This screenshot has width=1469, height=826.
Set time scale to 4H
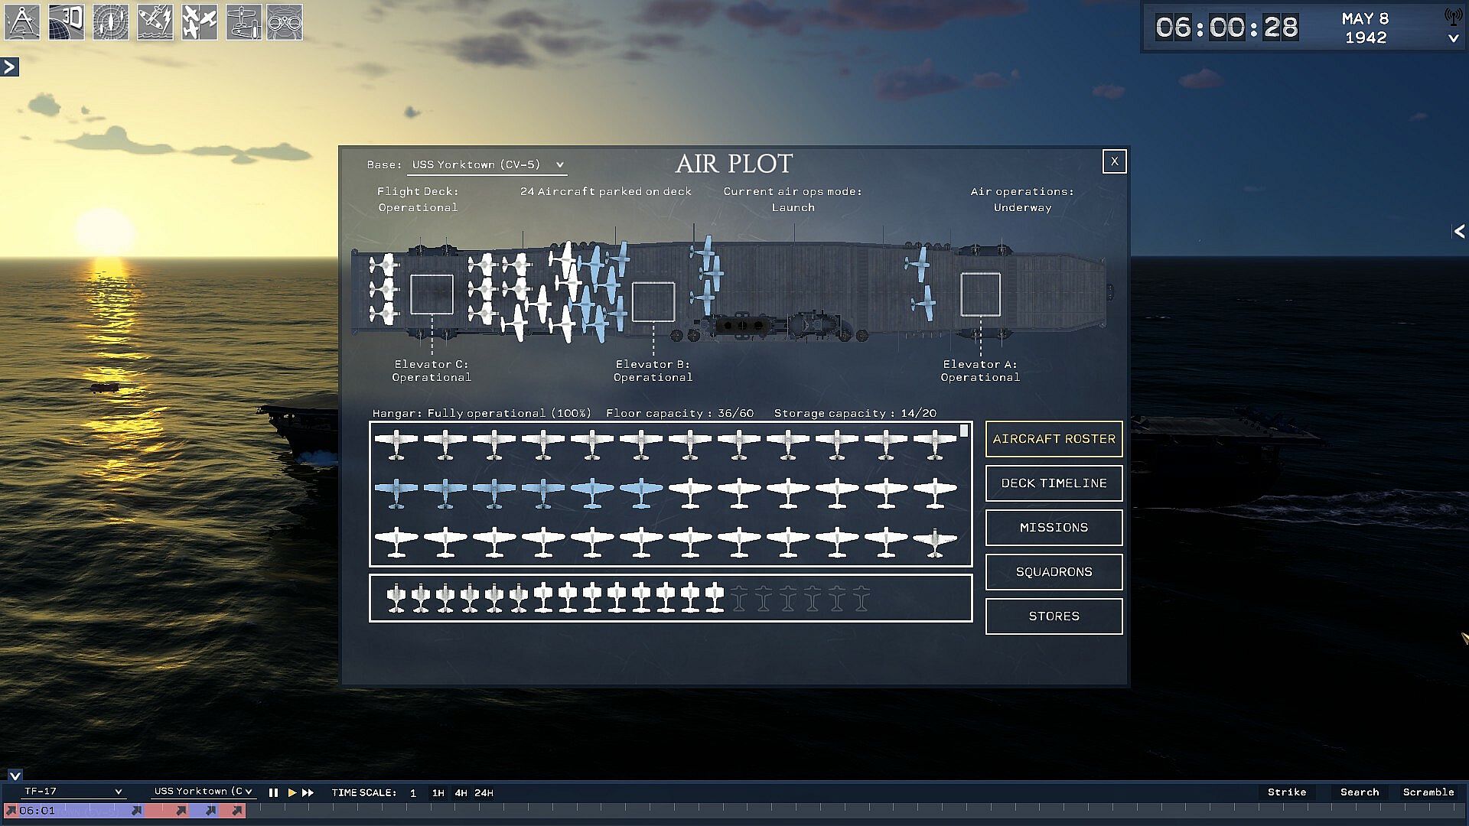(x=461, y=793)
